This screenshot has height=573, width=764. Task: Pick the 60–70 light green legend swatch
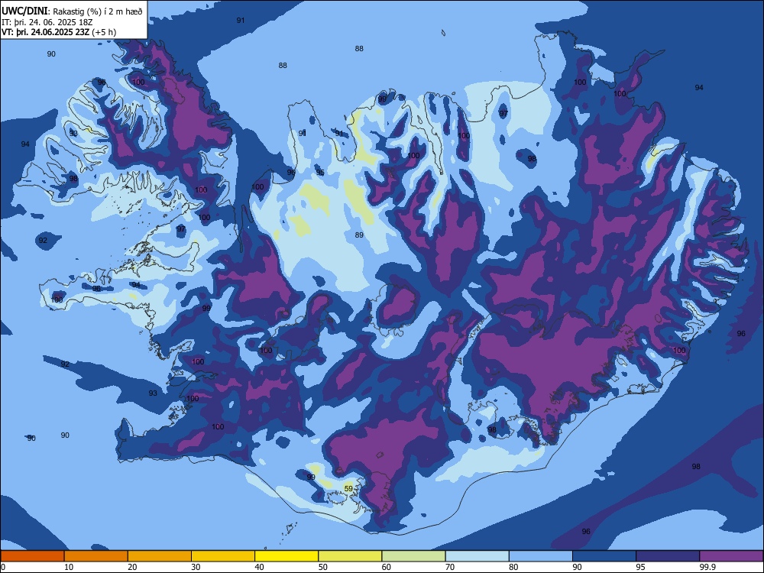(413, 556)
